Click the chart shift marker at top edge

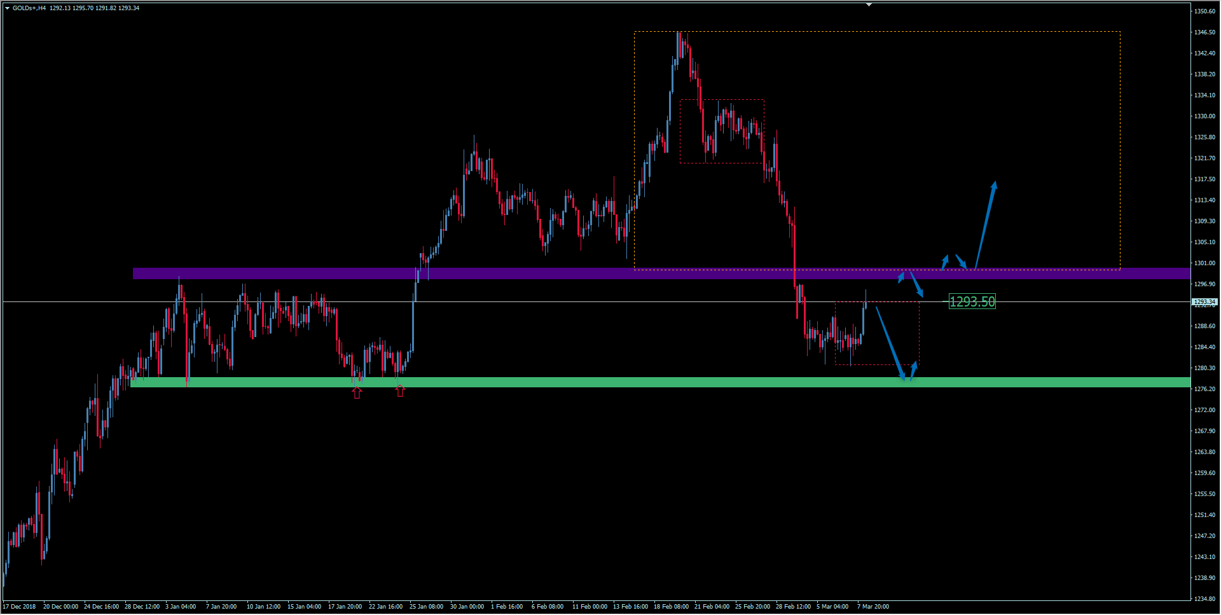pyautogui.click(x=869, y=4)
